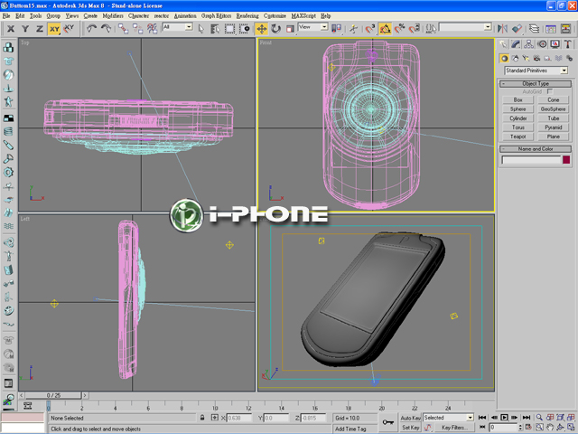
Task: Open the Time Configuration icon
Action: [528, 427]
